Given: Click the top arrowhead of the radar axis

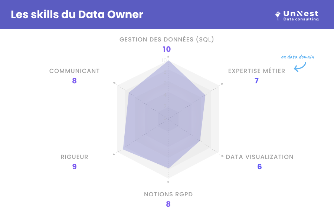Looking at the screenshot, I should (168, 57).
